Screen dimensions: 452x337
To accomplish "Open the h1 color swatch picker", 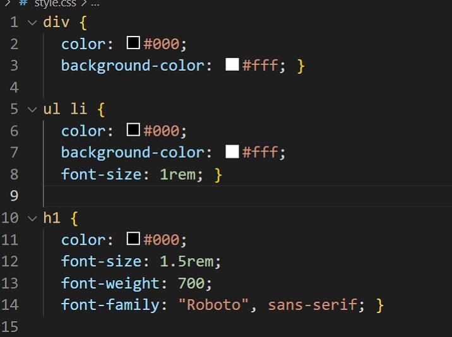I will [x=133, y=240].
